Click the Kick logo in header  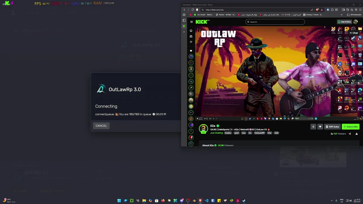pyautogui.click(x=202, y=22)
